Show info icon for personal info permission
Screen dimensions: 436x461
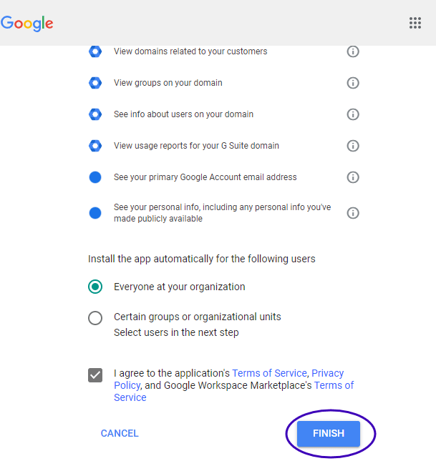point(352,213)
